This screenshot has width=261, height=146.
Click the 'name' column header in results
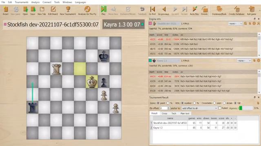170,118
